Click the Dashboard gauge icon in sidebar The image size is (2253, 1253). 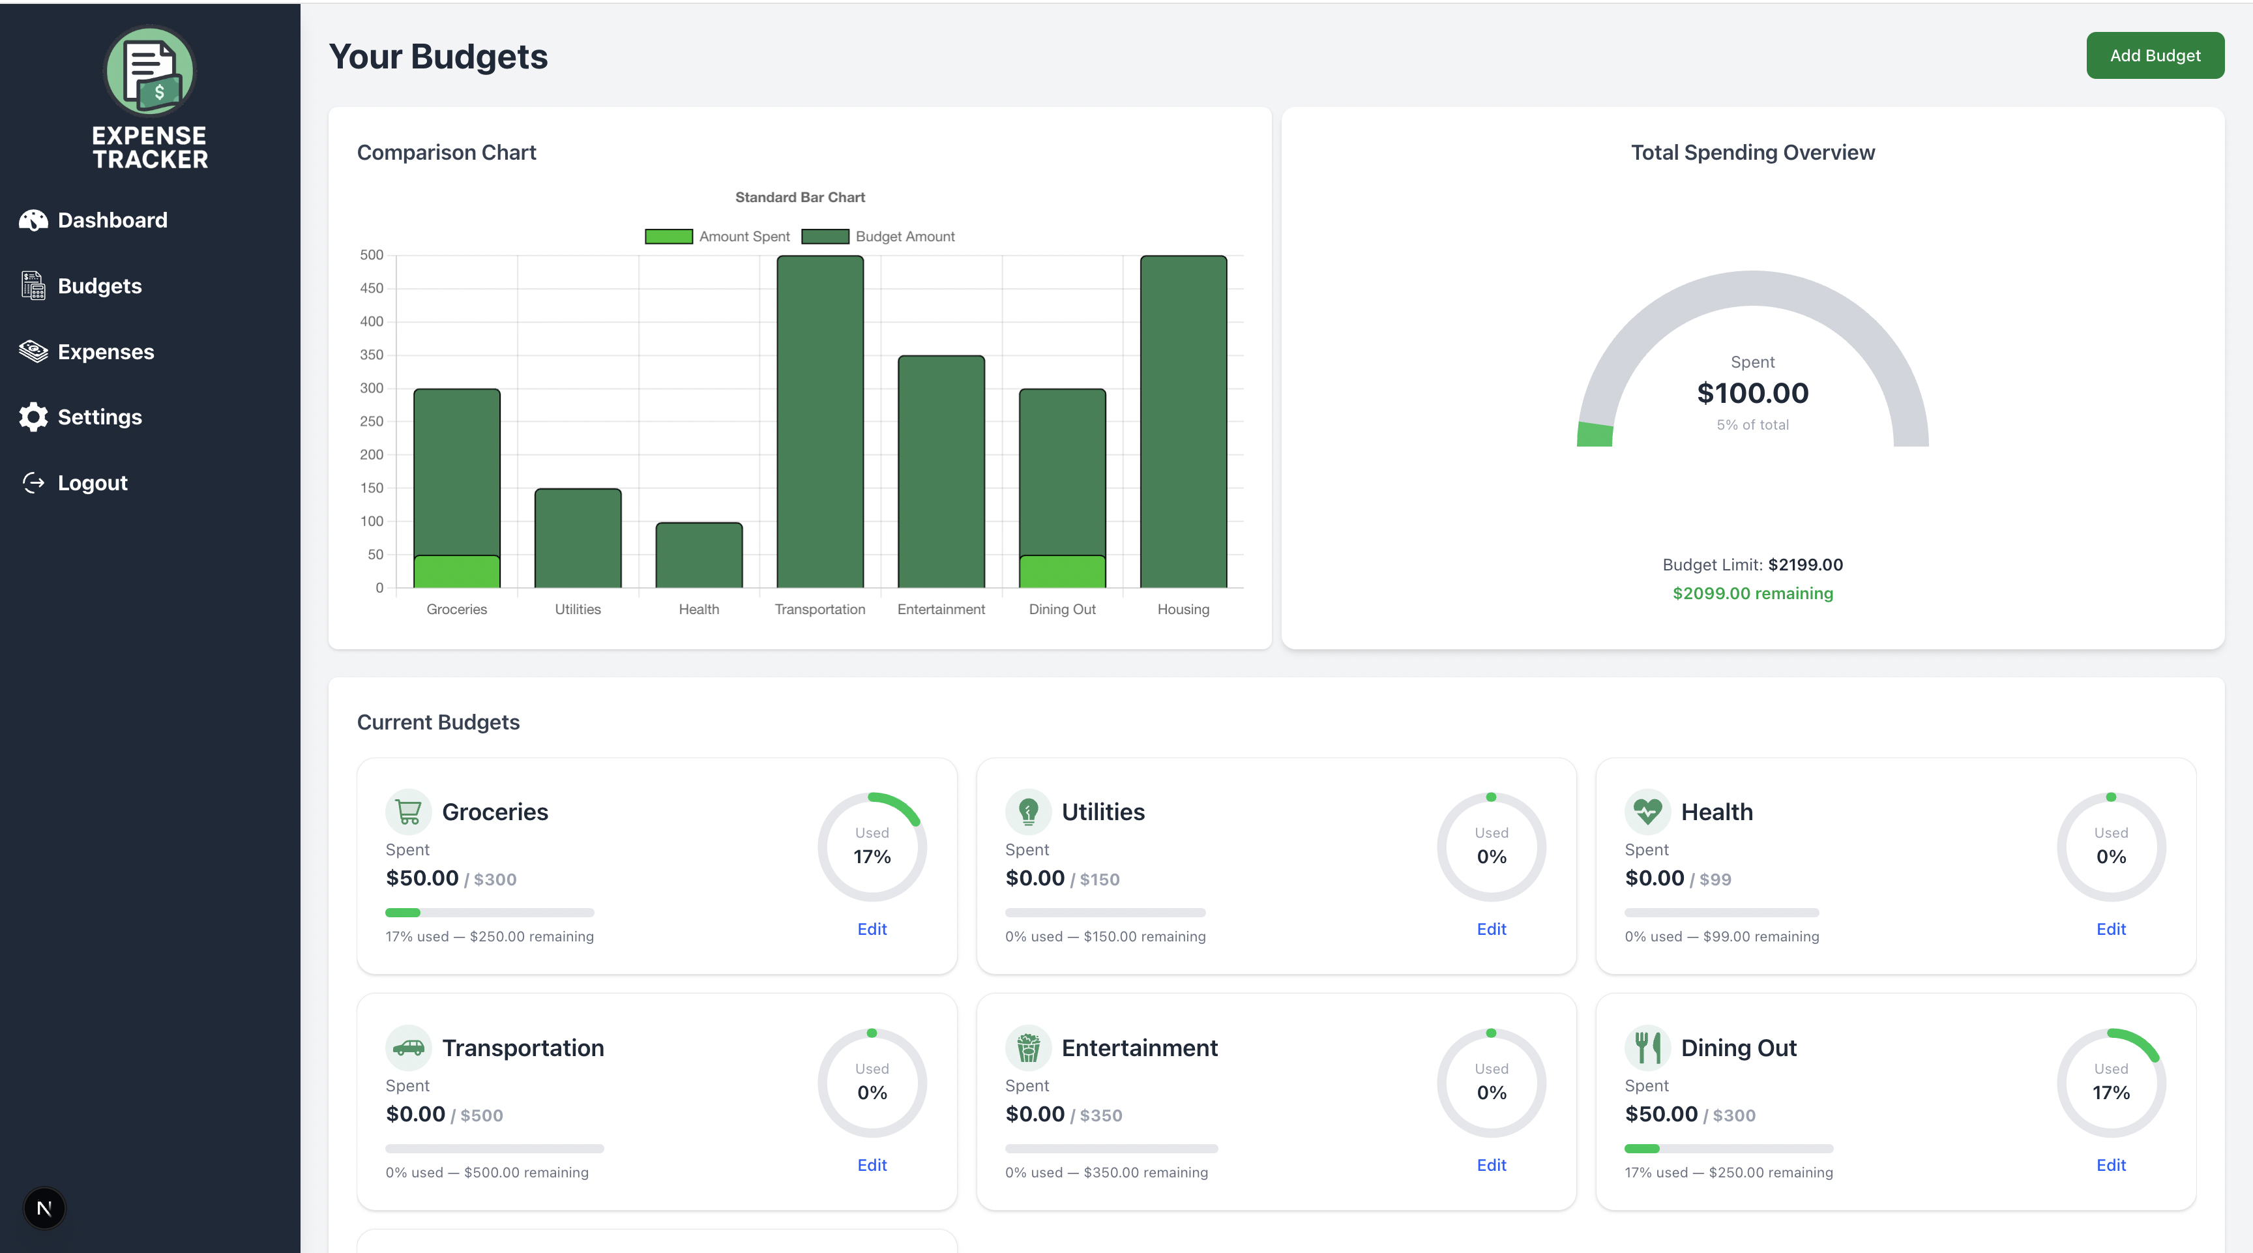point(33,220)
